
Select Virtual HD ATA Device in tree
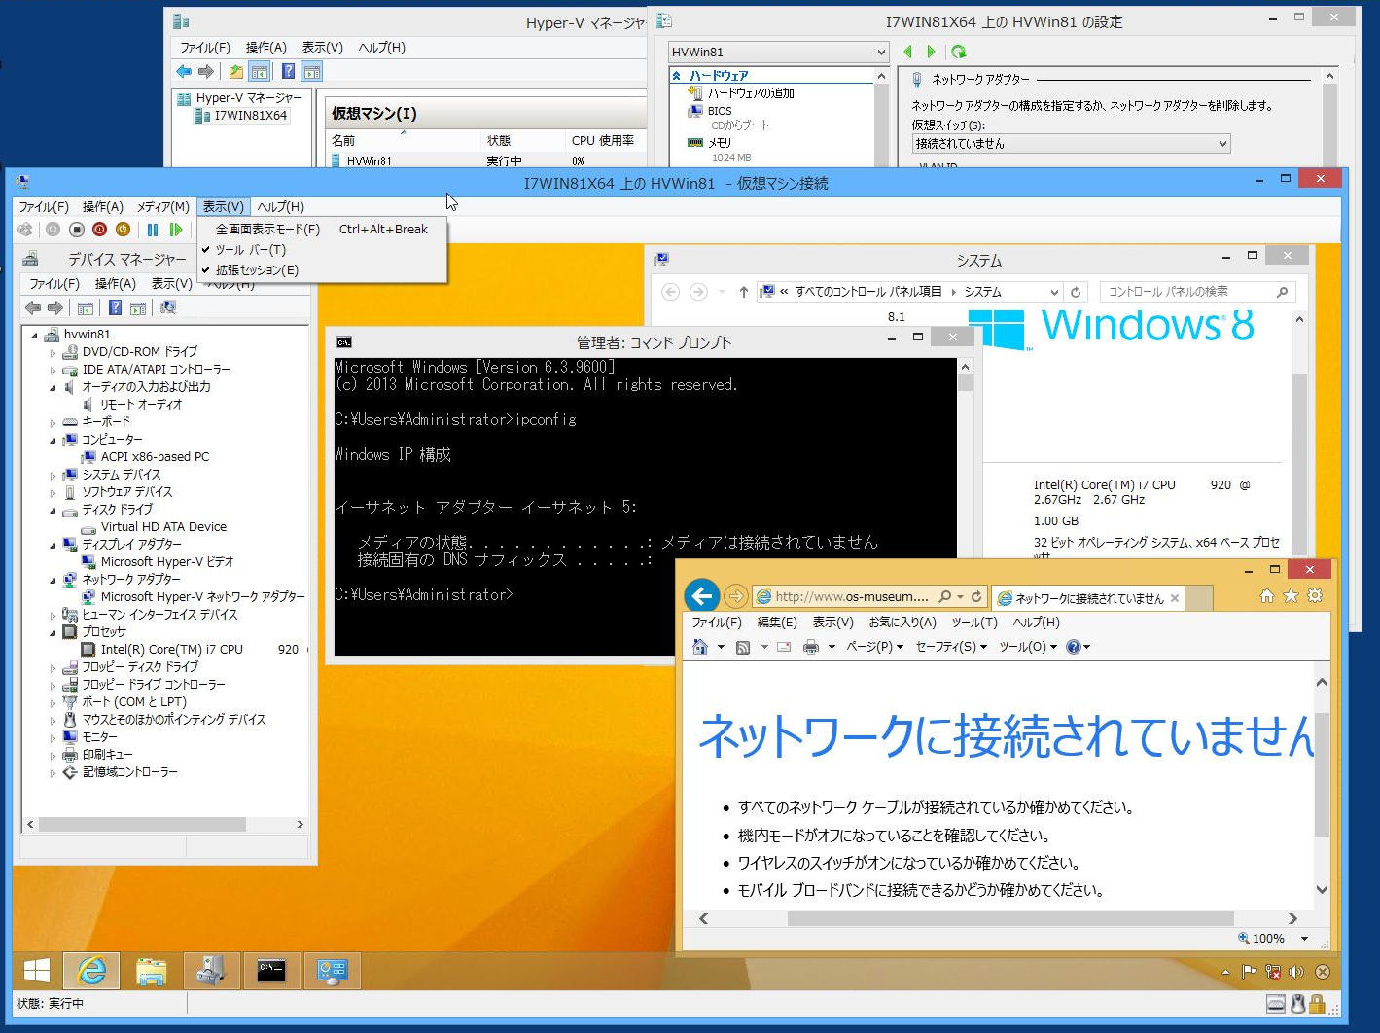click(163, 527)
